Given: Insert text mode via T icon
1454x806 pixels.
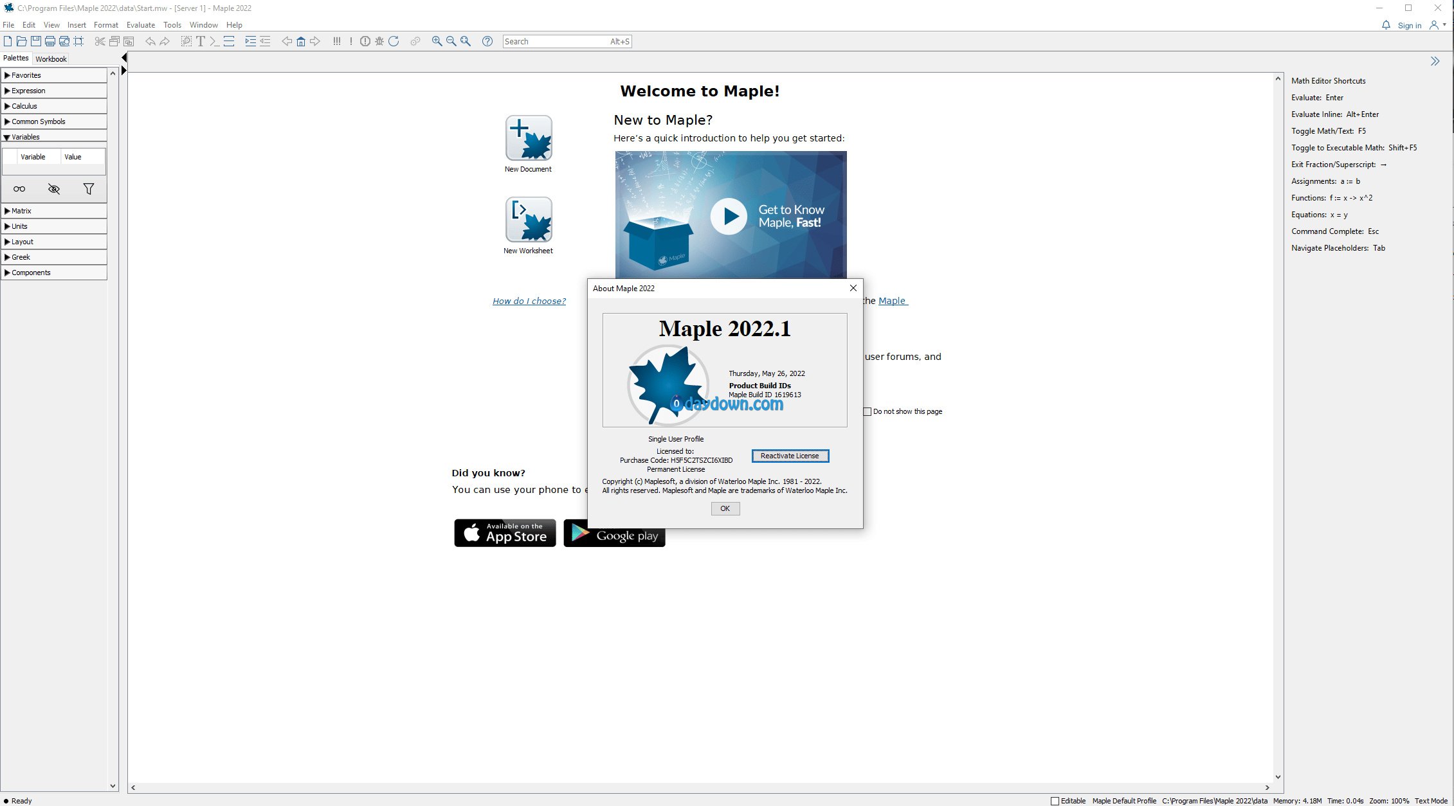Looking at the screenshot, I should (x=201, y=41).
